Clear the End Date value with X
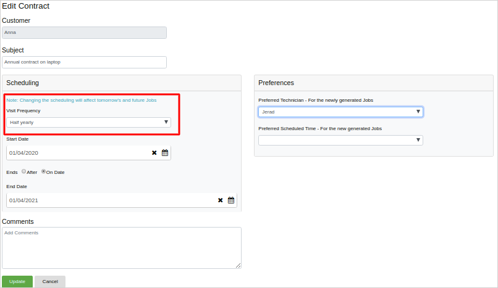 pos(221,200)
